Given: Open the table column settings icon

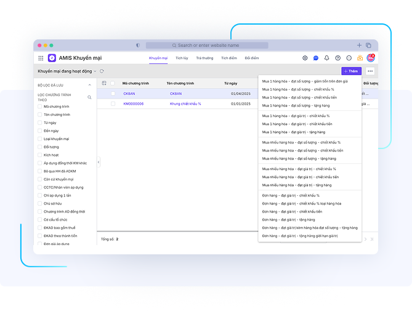Looking at the screenshot, I should click(104, 83).
